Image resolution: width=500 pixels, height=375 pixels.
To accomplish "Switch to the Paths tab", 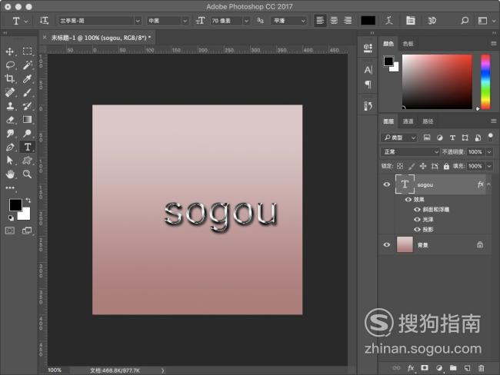I will 428,121.
